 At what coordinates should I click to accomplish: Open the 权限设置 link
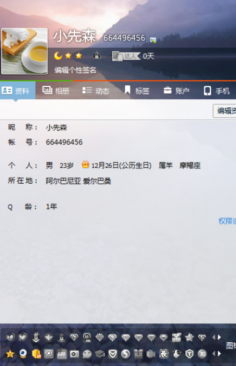[x=227, y=221]
